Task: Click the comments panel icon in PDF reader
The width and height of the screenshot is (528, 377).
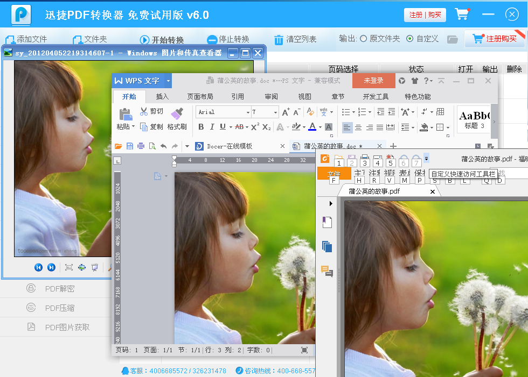Action: point(327,271)
